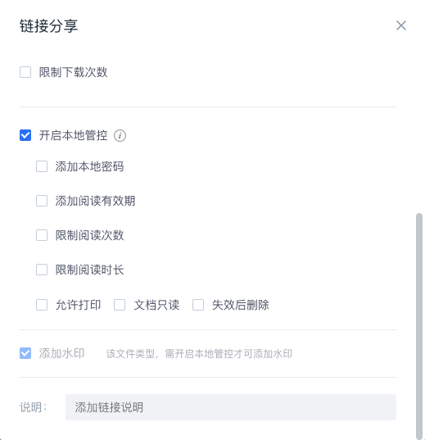Toggle the 限制阅读时长 checkbox
Image resolution: width=425 pixels, height=440 pixels.
(42, 270)
